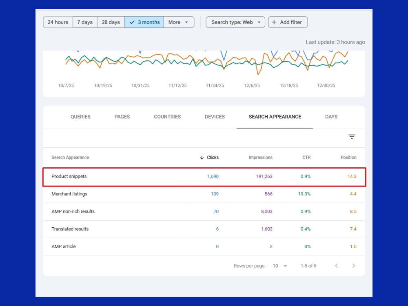Screen dimensions: 408x306
Task: Click the 8,003 impressions value
Action: (267, 211)
